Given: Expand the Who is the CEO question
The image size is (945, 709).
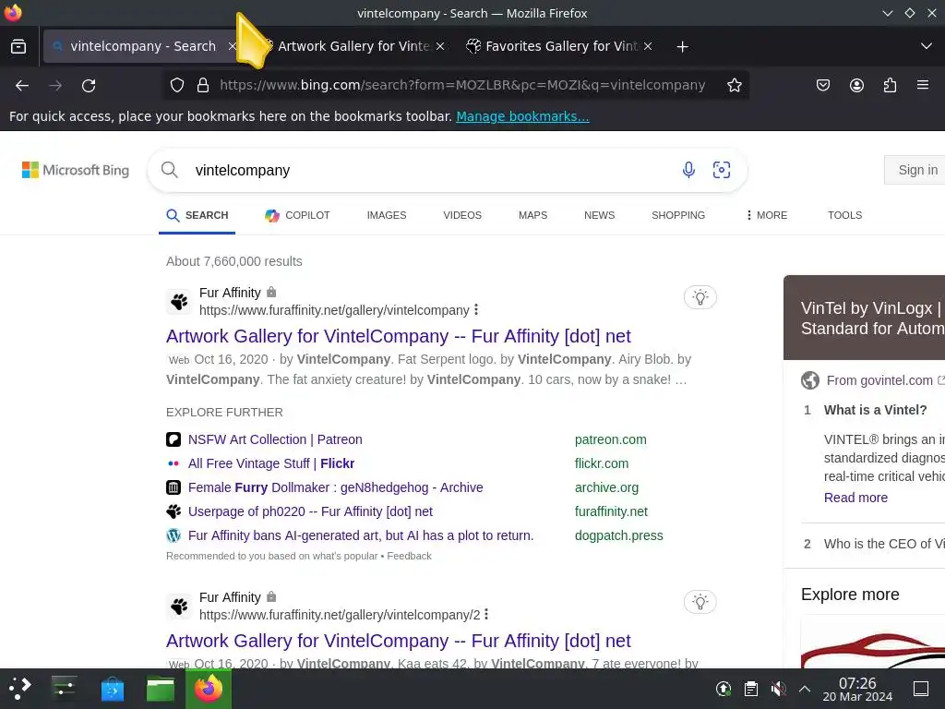Looking at the screenshot, I should tap(883, 544).
